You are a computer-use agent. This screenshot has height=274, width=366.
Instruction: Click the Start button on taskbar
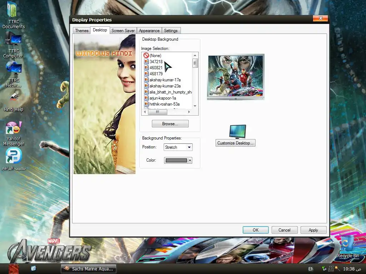14,269
